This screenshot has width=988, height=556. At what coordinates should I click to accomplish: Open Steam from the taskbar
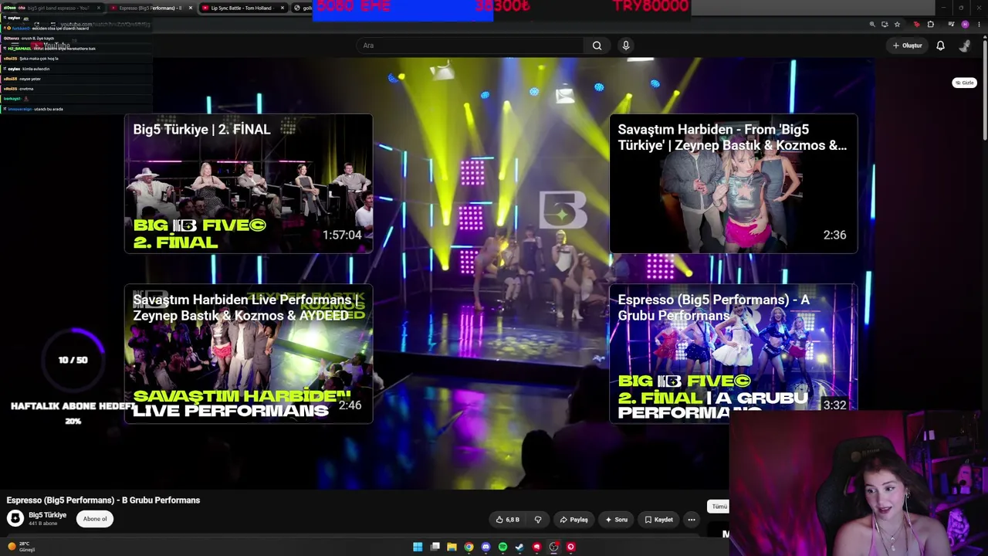coord(519,547)
